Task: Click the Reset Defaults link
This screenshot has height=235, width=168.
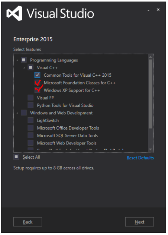Action: coord(140,158)
